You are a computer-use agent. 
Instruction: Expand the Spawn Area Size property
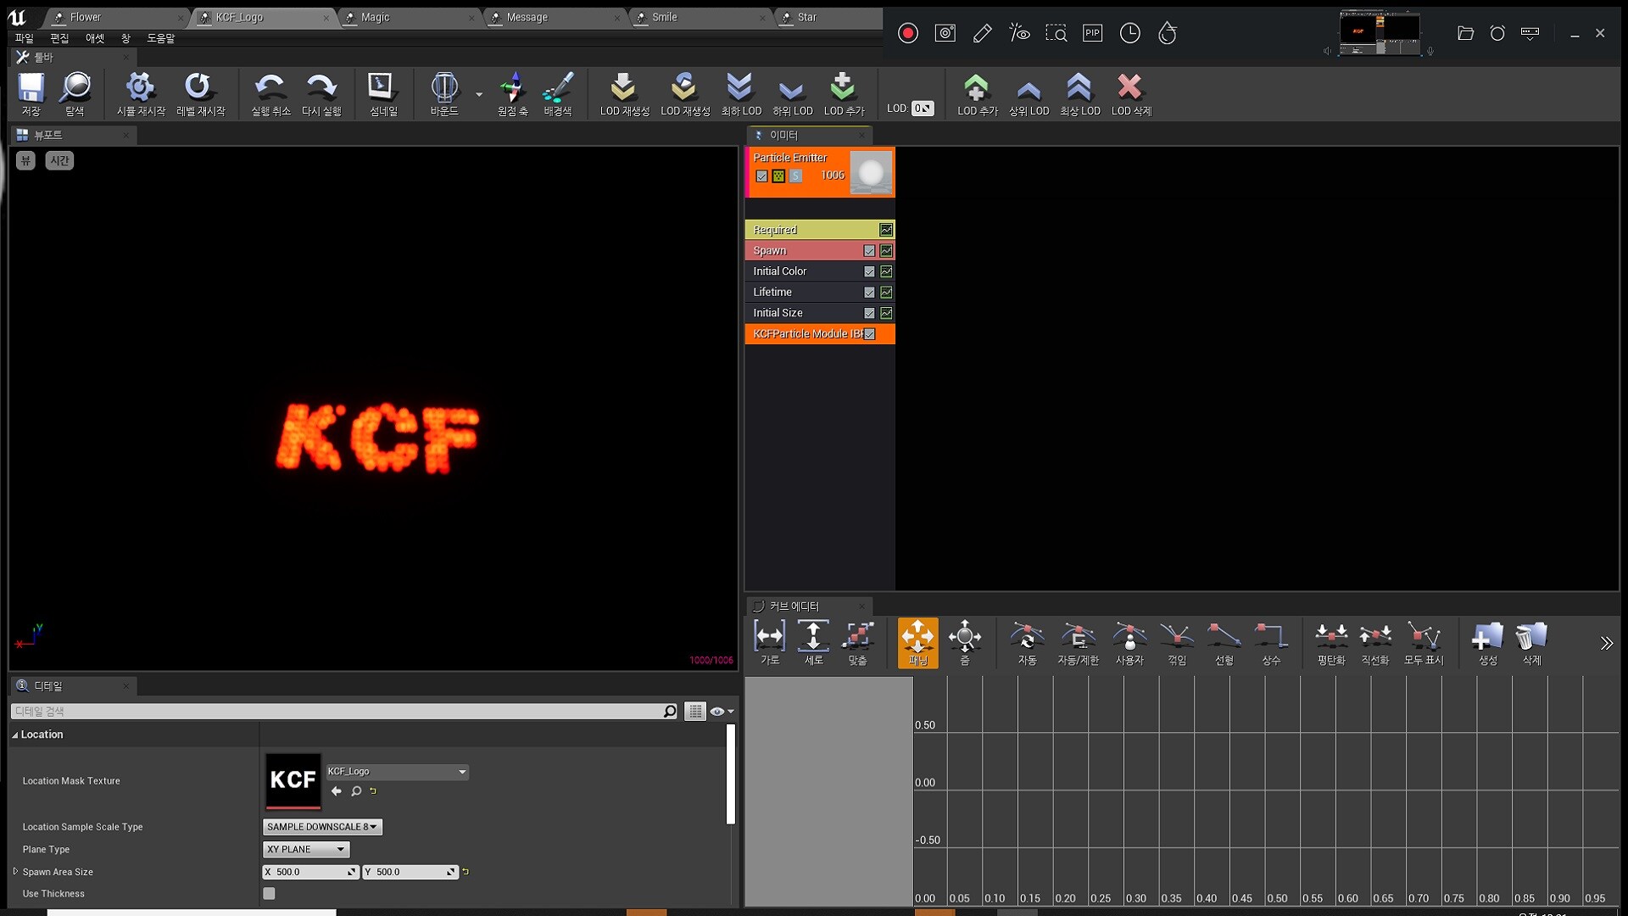(14, 871)
